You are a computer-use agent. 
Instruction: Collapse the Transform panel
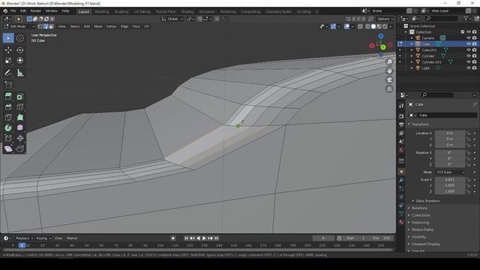[419, 124]
